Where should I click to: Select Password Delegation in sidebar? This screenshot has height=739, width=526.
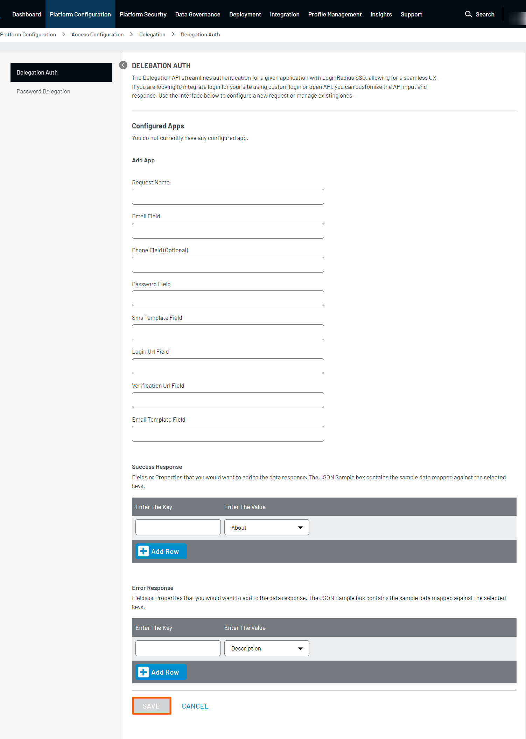(43, 91)
